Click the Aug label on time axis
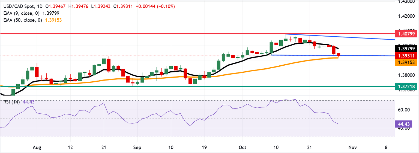 point(37,147)
